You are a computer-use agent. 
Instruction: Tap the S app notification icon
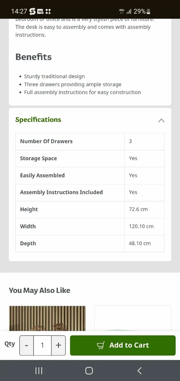coord(32,11)
